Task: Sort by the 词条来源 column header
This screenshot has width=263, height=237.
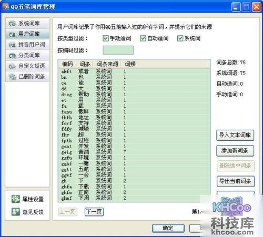Action: click(x=107, y=64)
